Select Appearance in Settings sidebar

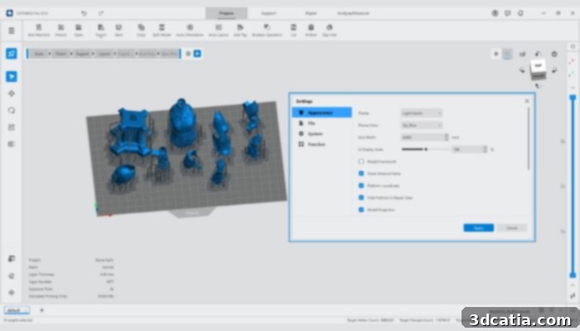(x=321, y=113)
